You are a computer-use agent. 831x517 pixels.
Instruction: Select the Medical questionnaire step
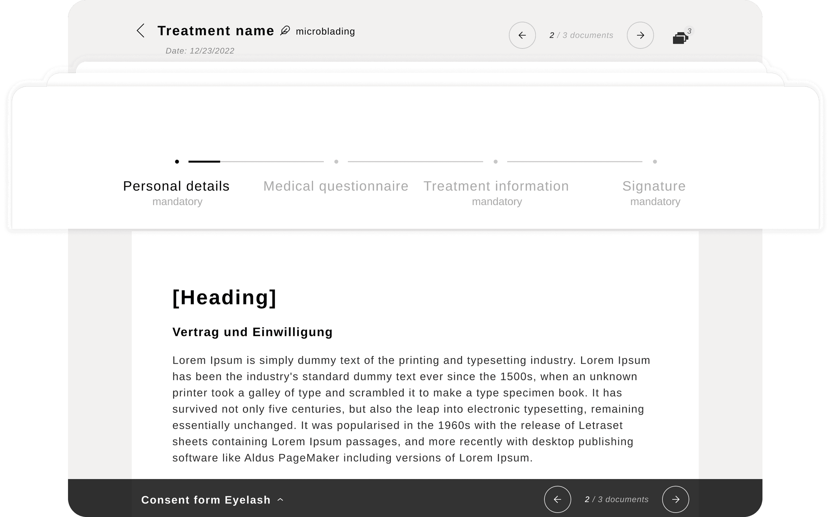[x=336, y=186]
